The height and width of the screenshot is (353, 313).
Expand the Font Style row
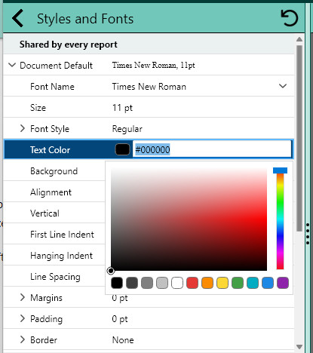click(23, 128)
